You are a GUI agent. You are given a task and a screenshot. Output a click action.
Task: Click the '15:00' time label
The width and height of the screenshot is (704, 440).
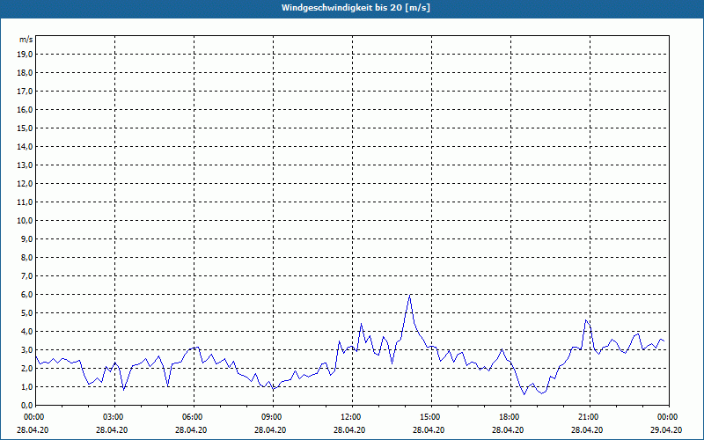coord(431,417)
